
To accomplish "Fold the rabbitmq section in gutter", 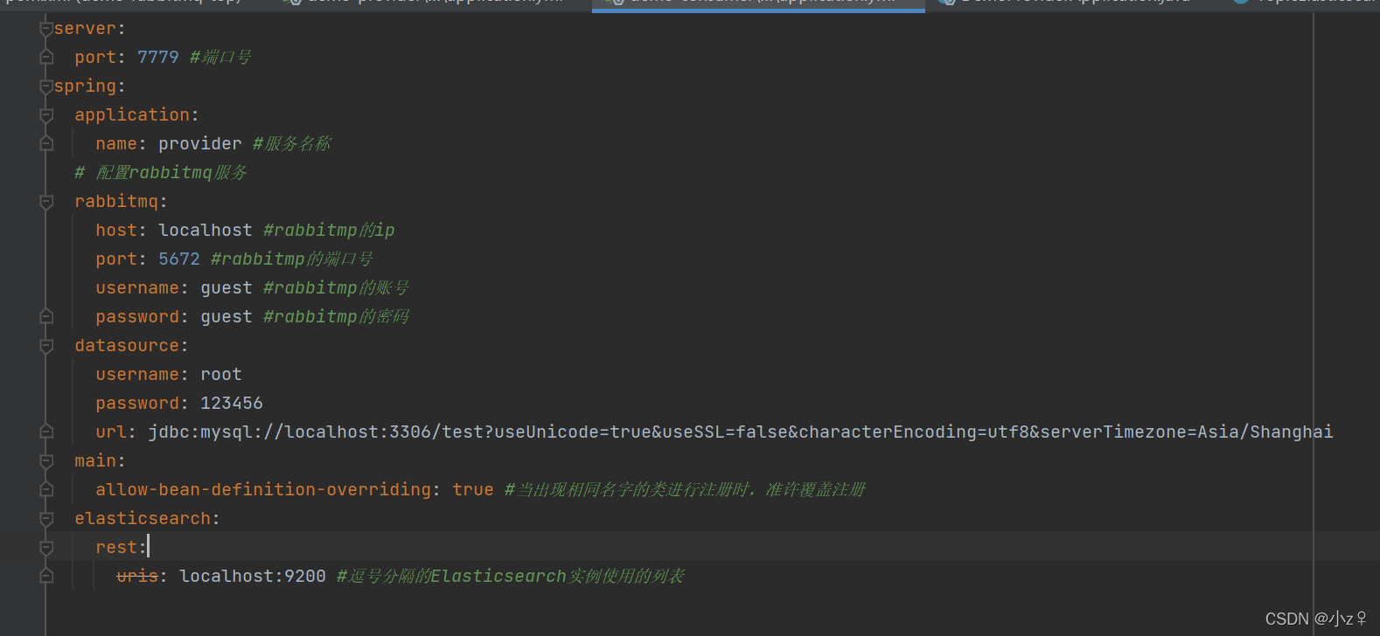I will point(46,202).
